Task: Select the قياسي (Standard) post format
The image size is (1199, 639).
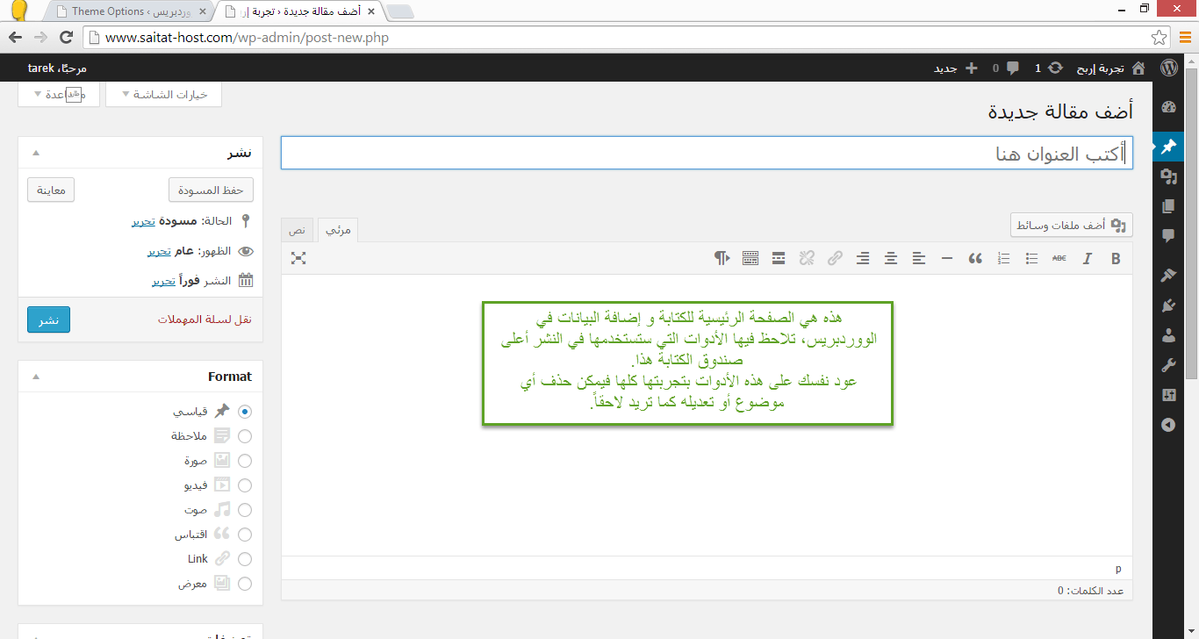Action: [245, 411]
